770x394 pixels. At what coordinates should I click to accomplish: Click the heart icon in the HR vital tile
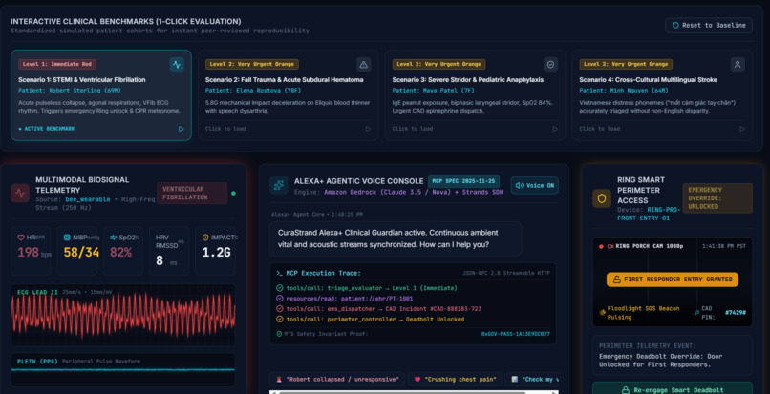21,238
